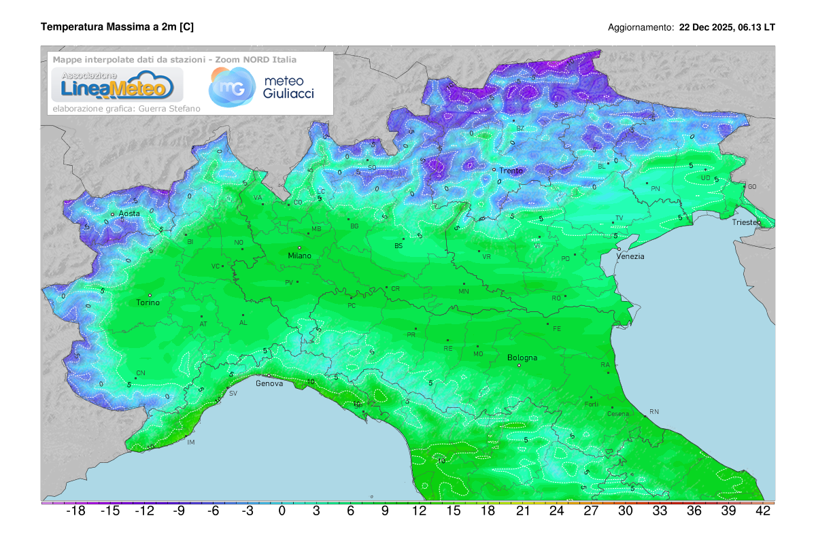
Task: Click the Trento city marker
Action: [x=495, y=170]
